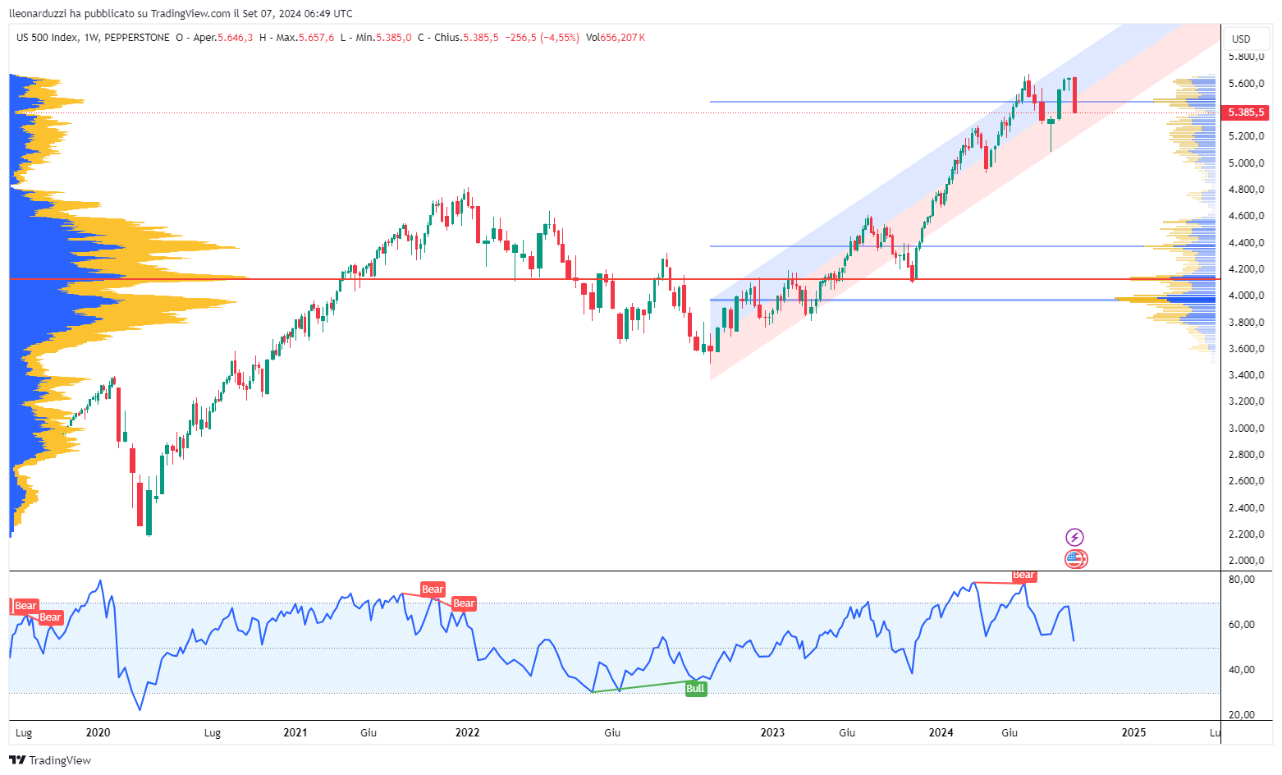Click the Lug label between 2020 and 2021
Screen dimensions: 1282x775
pos(212,733)
